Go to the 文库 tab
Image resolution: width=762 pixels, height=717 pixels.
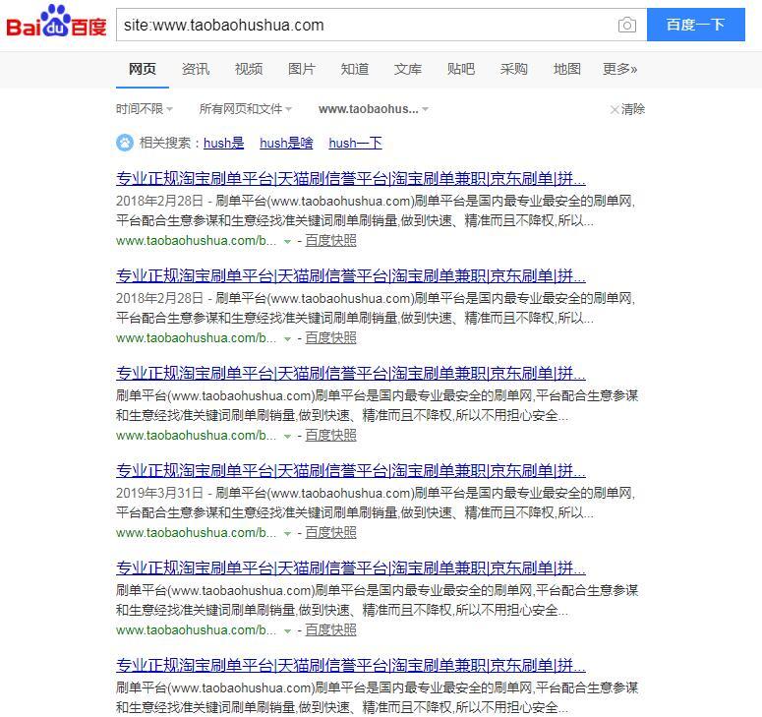pyautogui.click(x=407, y=69)
